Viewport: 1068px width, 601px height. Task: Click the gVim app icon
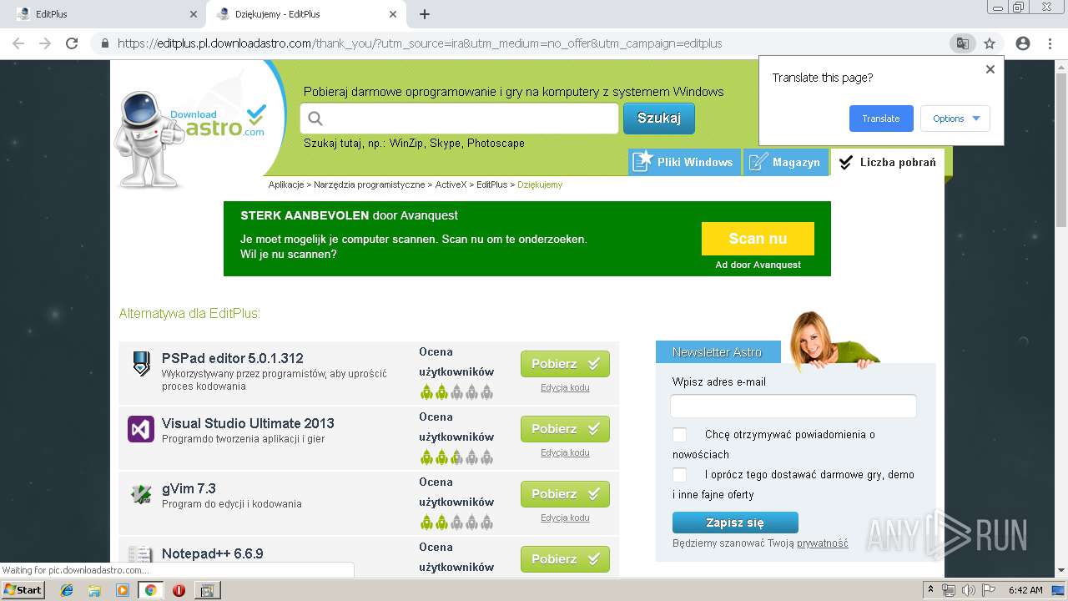[x=141, y=494]
